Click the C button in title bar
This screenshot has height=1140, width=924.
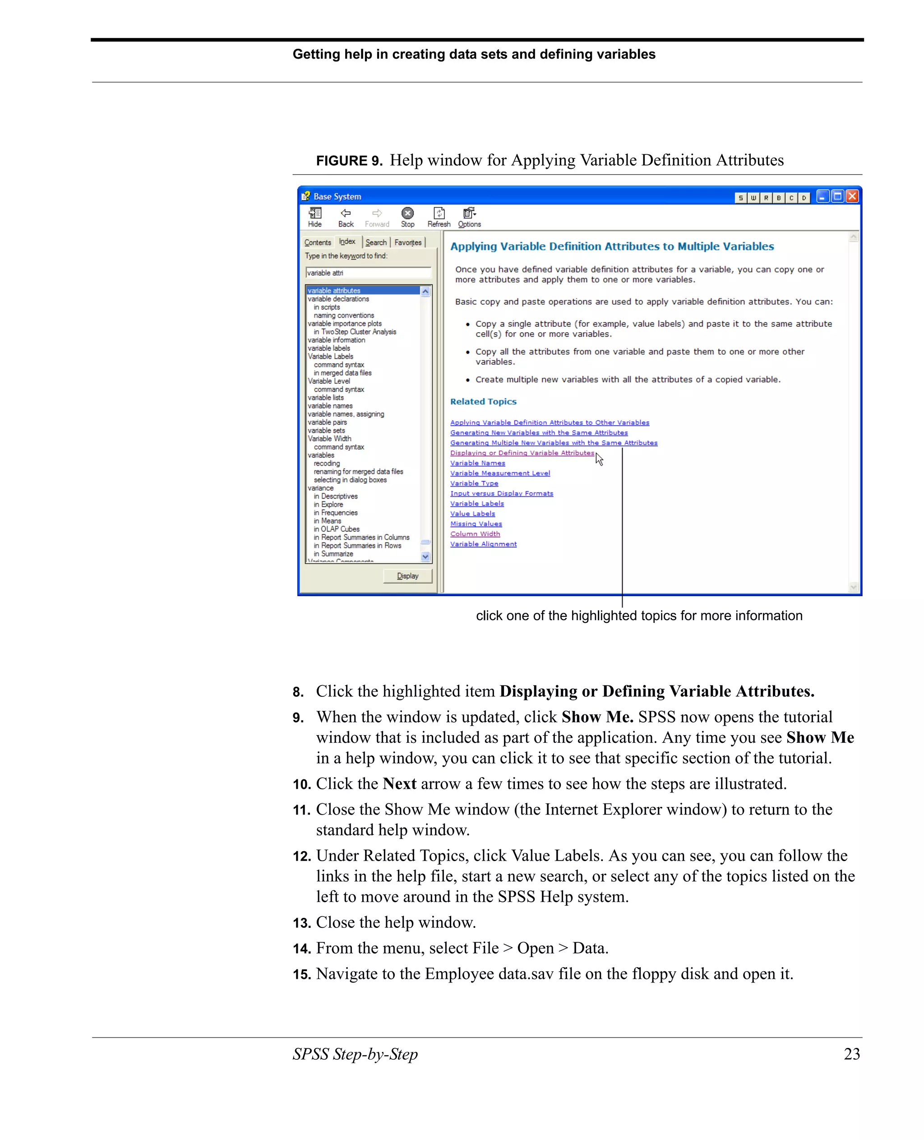(x=791, y=198)
